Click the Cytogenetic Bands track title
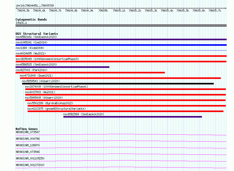 (x=31, y=19)
